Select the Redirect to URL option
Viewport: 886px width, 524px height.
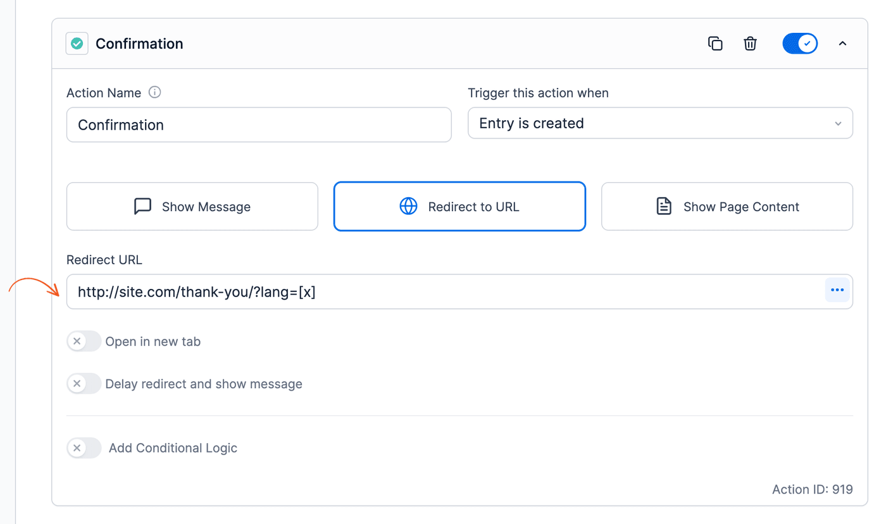(459, 207)
